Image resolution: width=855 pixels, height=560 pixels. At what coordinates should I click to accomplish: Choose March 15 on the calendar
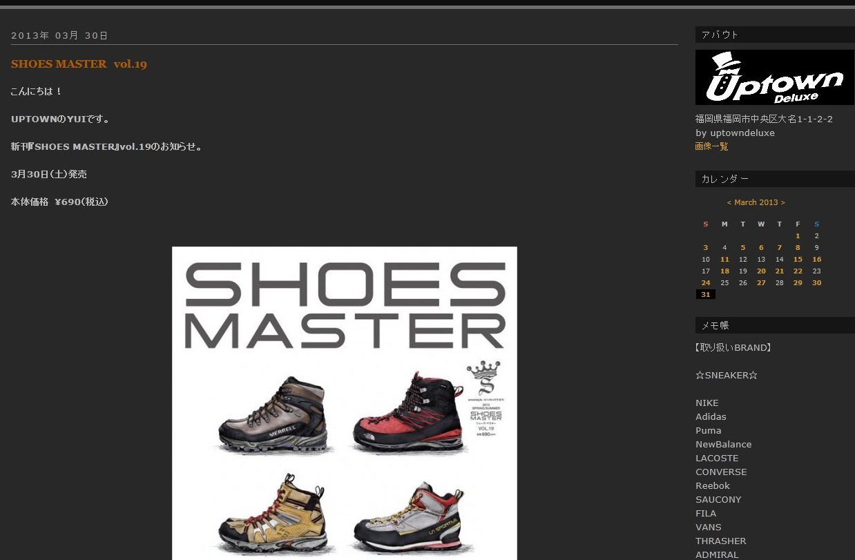[798, 260]
